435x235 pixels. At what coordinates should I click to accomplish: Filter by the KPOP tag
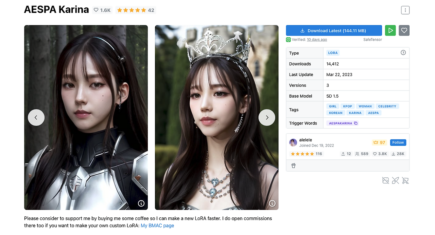pos(347,106)
